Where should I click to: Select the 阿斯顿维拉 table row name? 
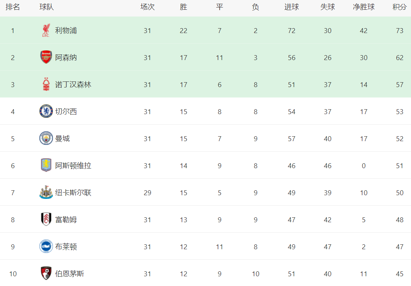pyautogui.click(x=73, y=166)
